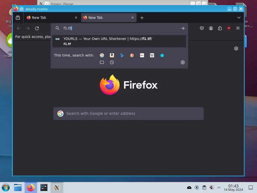
Task: Save page to Pocket
Action: point(202,28)
